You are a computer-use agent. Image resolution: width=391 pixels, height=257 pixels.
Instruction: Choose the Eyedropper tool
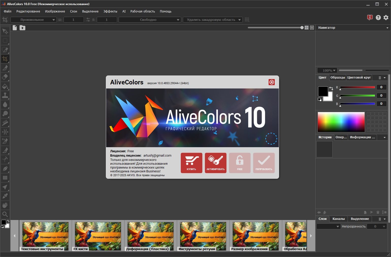(x=5, y=196)
